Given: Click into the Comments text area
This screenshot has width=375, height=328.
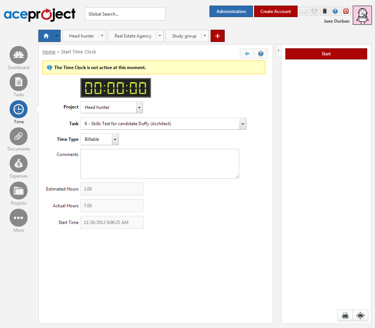Looking at the screenshot, I should (x=160, y=164).
